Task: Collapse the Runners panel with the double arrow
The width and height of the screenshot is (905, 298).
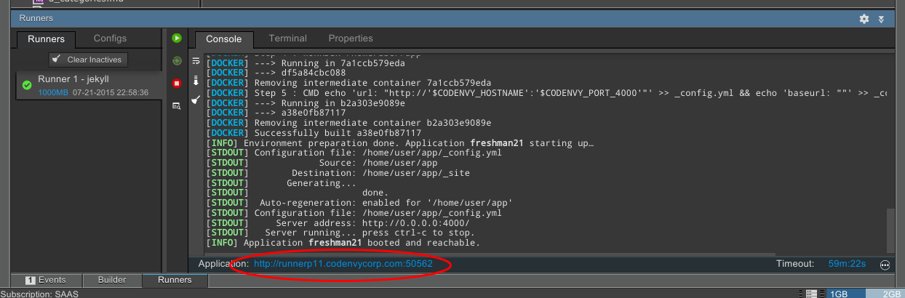Action: coord(881,19)
